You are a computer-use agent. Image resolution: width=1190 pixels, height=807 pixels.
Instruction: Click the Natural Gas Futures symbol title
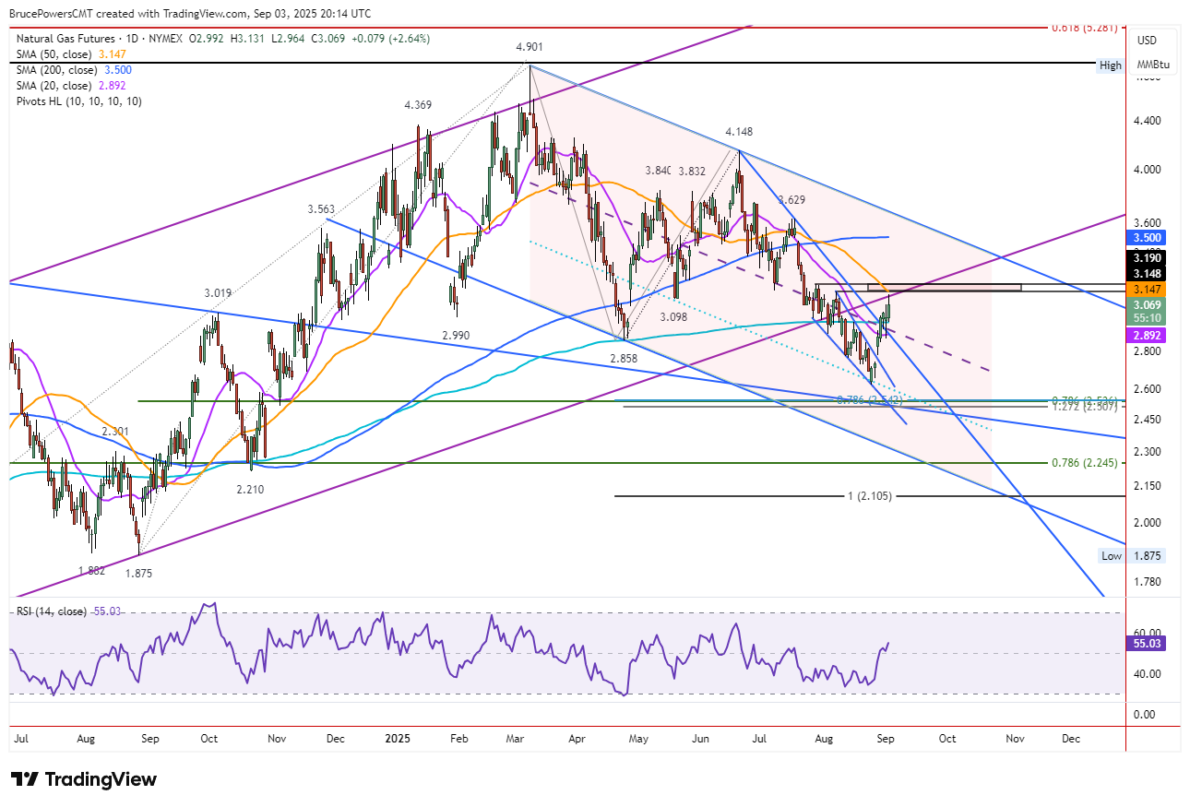pos(67,39)
